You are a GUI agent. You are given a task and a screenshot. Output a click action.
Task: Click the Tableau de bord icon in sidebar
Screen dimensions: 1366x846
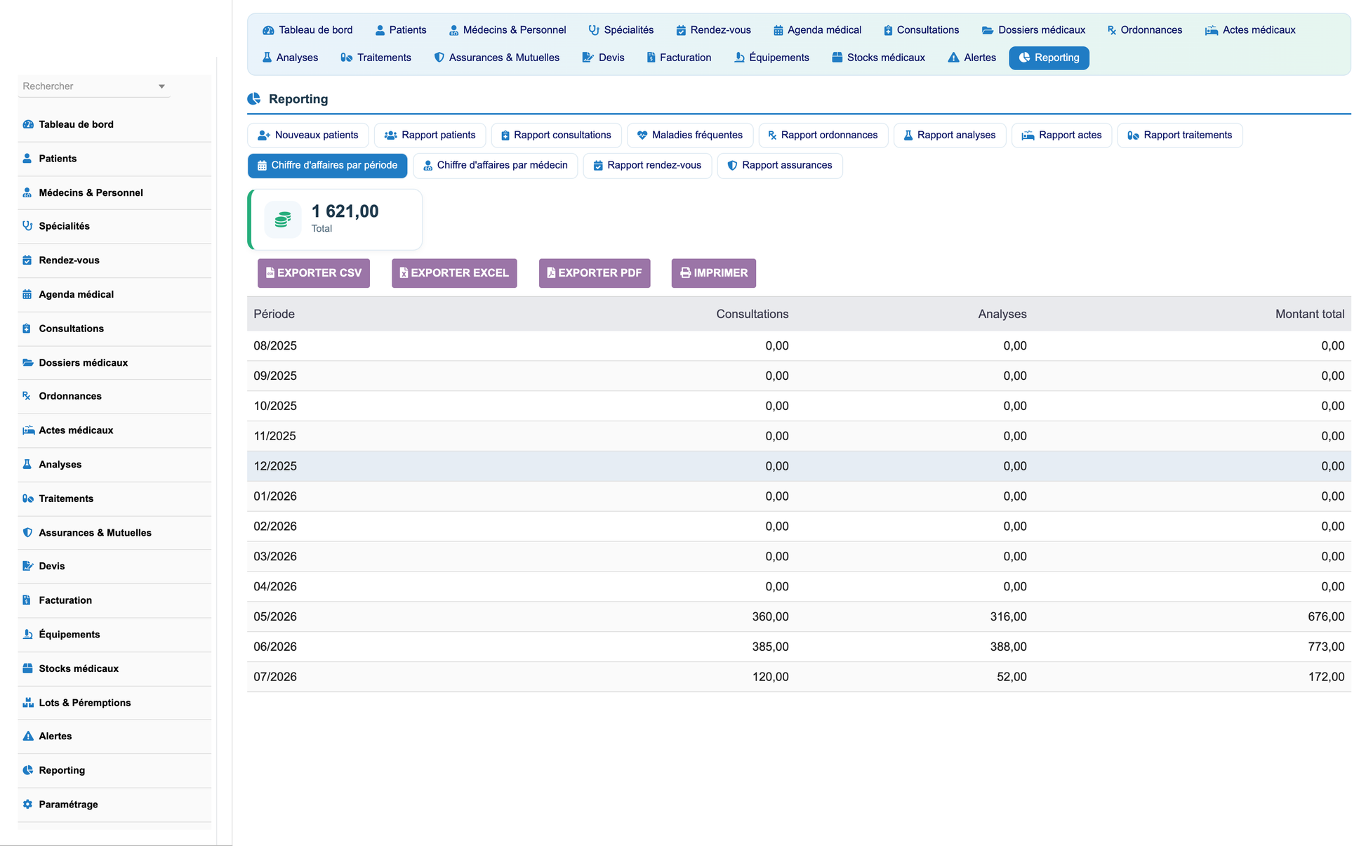click(x=28, y=124)
